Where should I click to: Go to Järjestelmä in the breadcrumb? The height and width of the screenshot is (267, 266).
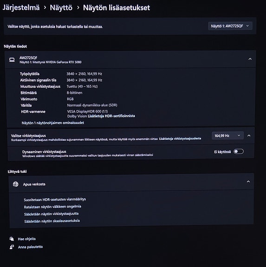[21, 8]
